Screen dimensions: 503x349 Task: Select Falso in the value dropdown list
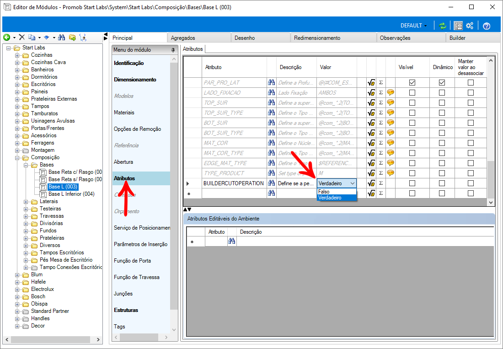click(337, 192)
